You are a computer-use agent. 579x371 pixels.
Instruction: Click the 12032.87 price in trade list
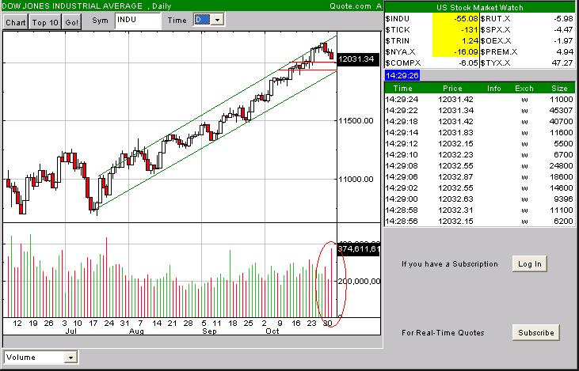[455, 176]
